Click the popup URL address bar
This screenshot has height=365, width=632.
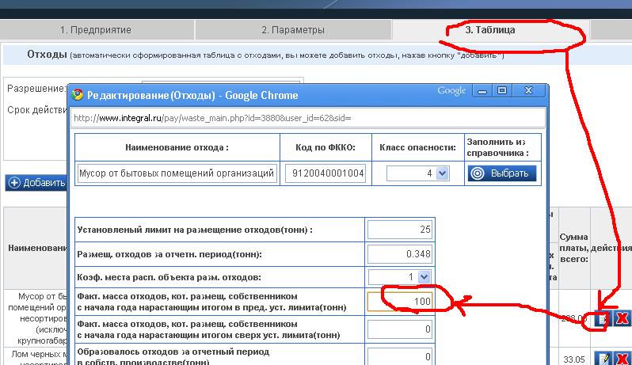coord(307,118)
